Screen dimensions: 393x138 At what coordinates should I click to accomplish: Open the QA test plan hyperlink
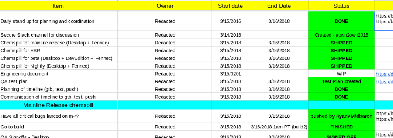tap(384, 82)
